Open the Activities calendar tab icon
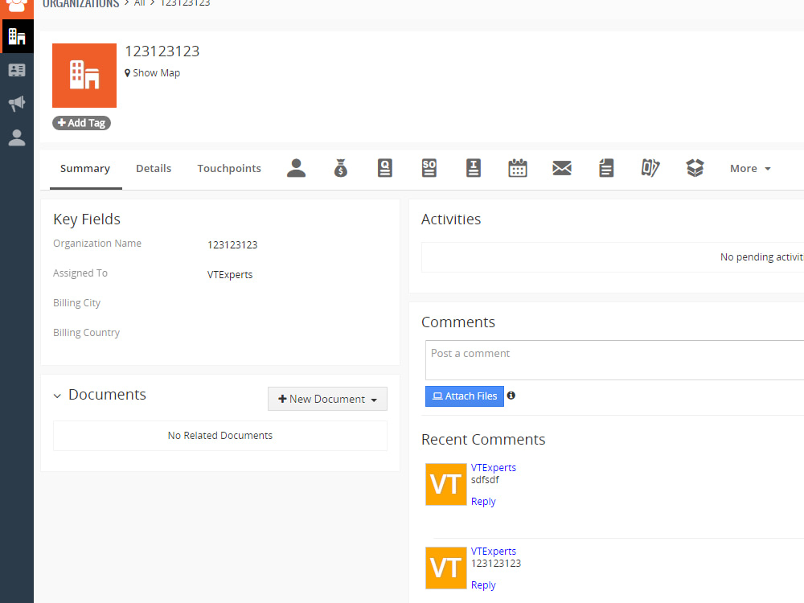Image resolution: width=804 pixels, height=603 pixels. point(517,168)
